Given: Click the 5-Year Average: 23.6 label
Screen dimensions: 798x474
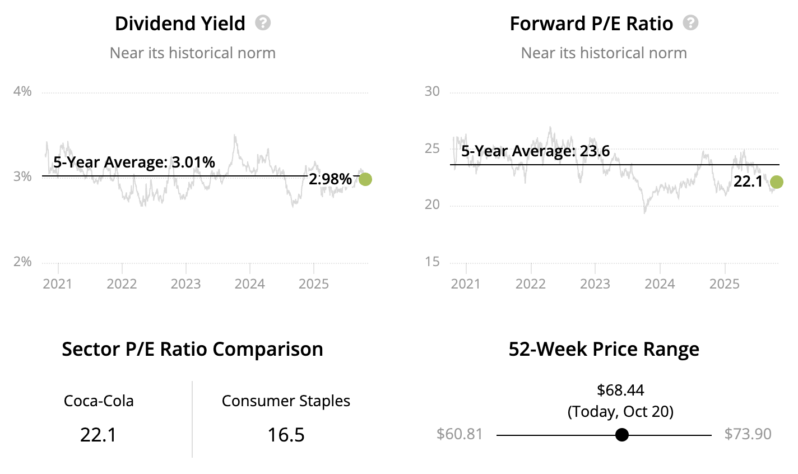Looking at the screenshot, I should point(535,151).
